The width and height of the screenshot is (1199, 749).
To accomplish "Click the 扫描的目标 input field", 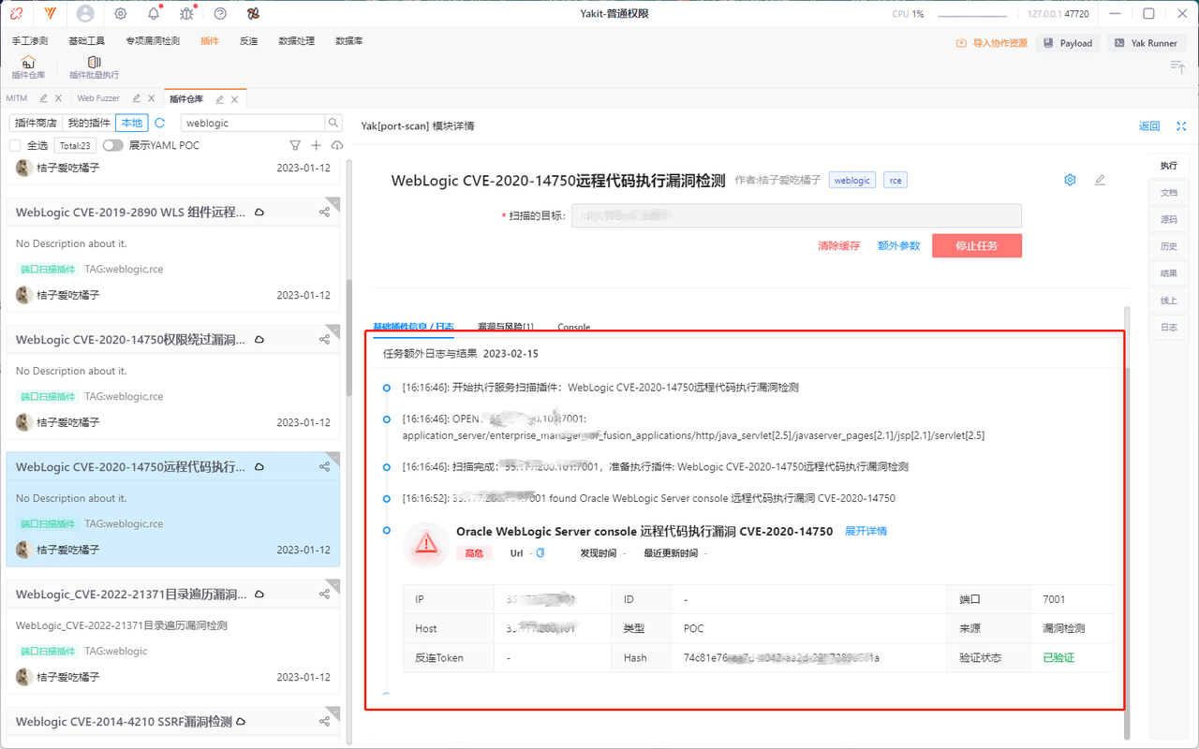I will (797, 215).
